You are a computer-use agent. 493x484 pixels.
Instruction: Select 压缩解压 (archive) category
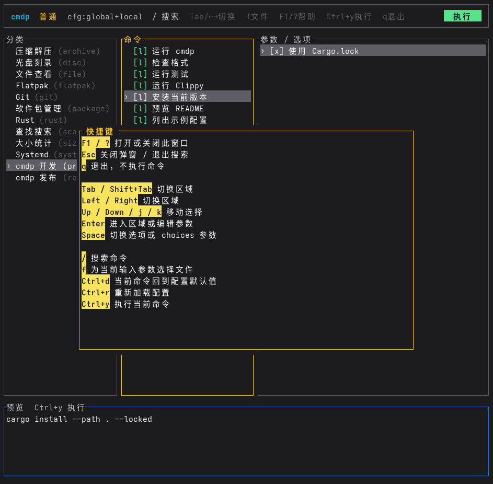[x=58, y=51]
